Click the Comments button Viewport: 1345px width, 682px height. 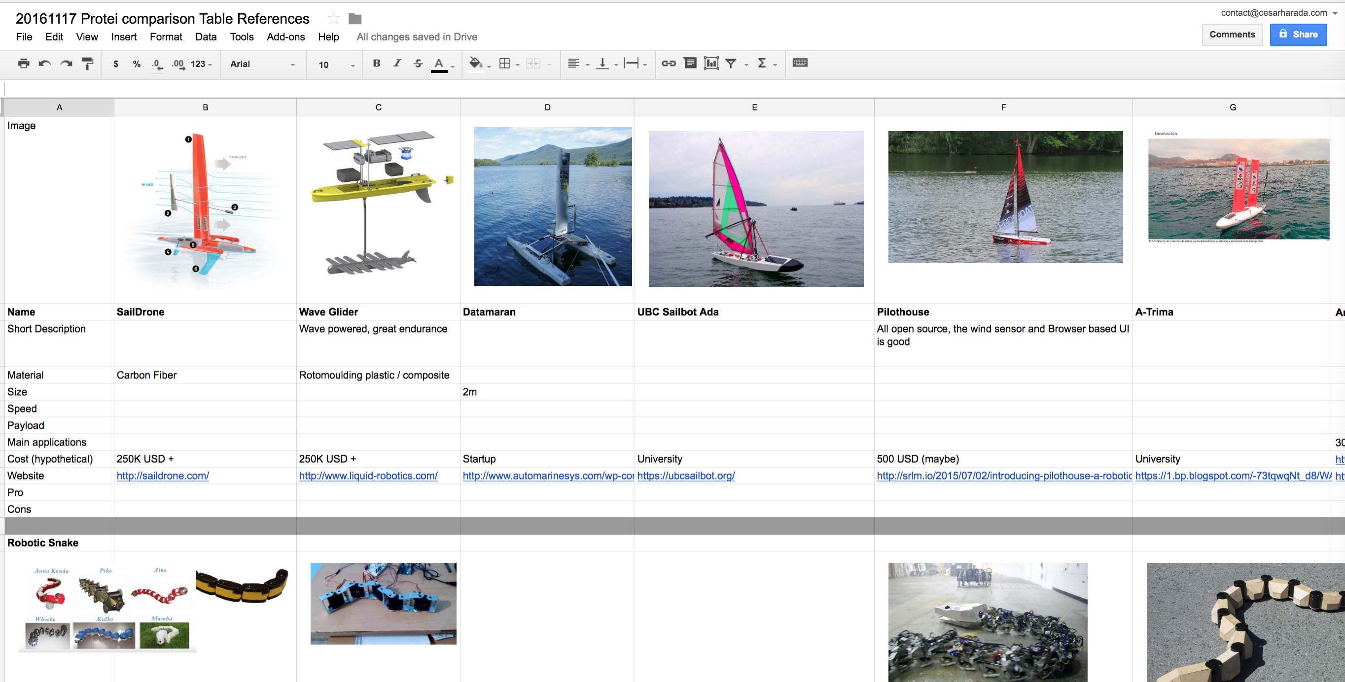(1232, 34)
